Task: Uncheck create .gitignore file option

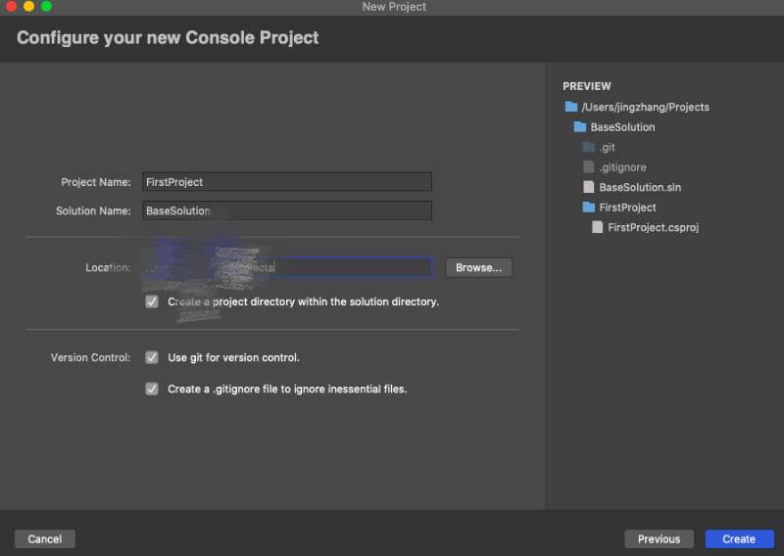Action: 152,389
